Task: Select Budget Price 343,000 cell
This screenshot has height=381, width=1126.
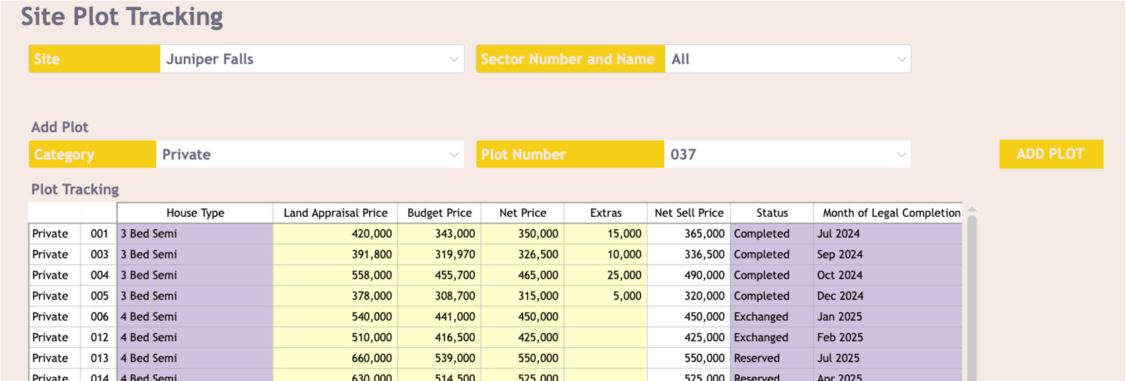Action: [439, 234]
